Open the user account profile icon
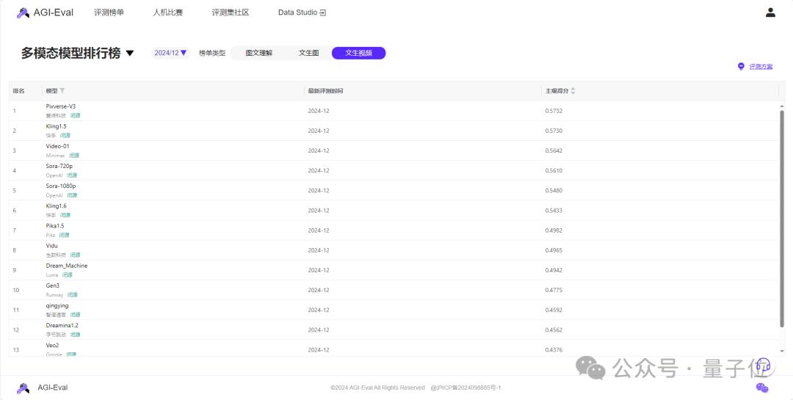Image resolution: width=793 pixels, height=400 pixels. point(770,12)
